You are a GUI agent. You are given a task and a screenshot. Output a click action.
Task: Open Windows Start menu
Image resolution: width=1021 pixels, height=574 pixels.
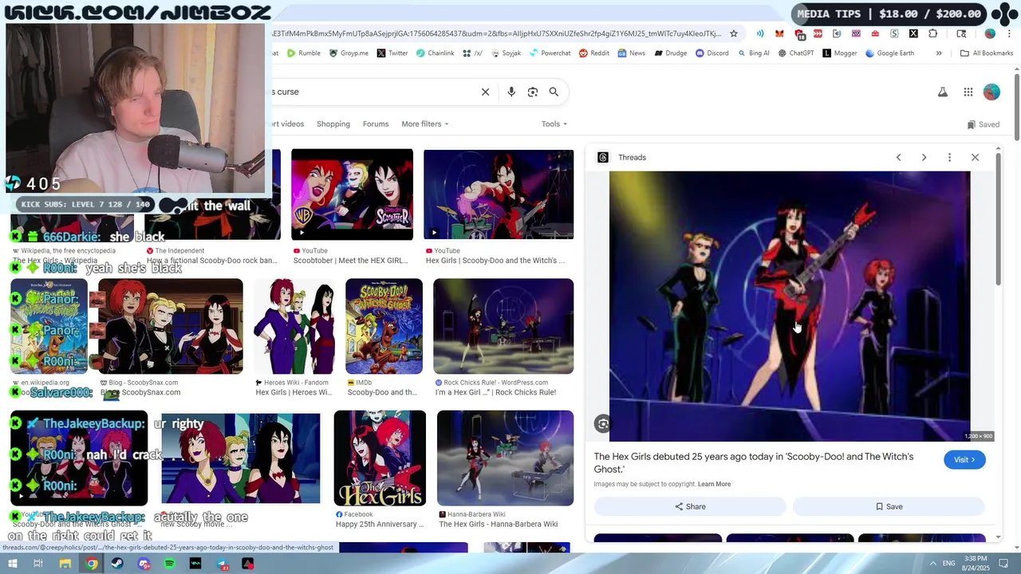coord(11,564)
